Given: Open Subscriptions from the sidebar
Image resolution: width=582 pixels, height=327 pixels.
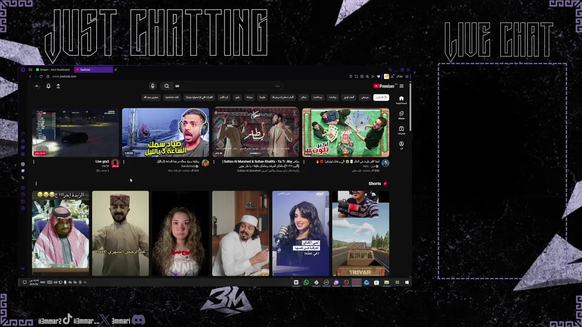Looking at the screenshot, I should point(401,130).
